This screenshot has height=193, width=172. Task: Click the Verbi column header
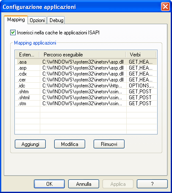(x=141, y=55)
